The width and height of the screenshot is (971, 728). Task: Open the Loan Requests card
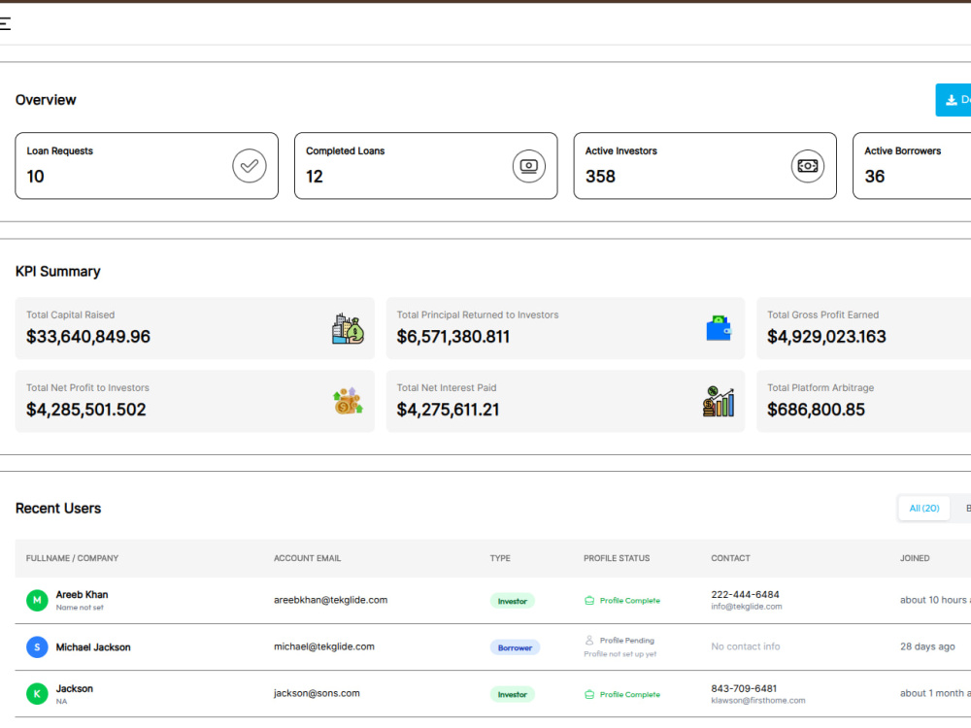click(147, 166)
